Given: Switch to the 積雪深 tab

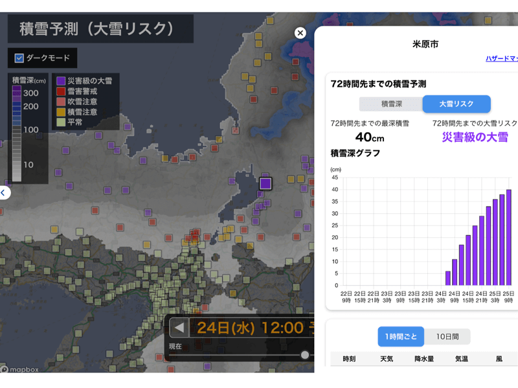Looking at the screenshot, I should tap(391, 104).
